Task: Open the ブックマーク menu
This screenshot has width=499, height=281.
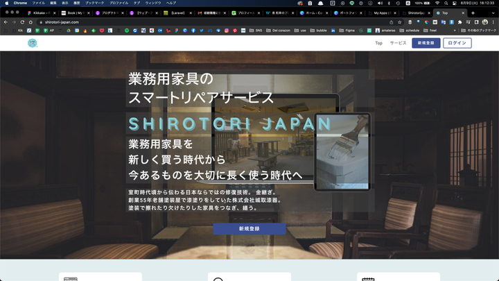Action: click(x=94, y=3)
